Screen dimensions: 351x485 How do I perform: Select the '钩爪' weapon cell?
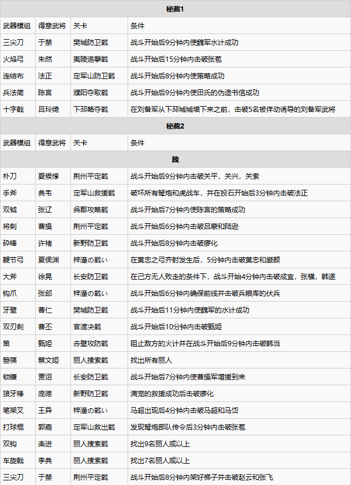click(18, 293)
